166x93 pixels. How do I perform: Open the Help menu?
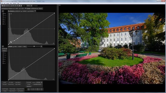tap(18, 3)
